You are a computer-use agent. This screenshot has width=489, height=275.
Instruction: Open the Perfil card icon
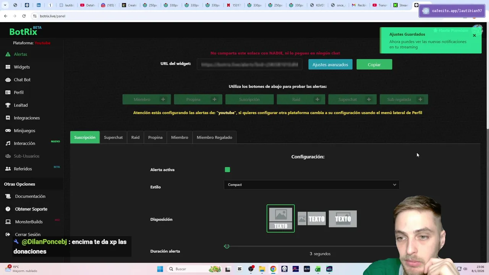[x=8, y=92]
